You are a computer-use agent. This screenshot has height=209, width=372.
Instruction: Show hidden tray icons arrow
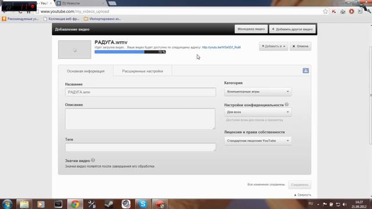[x=318, y=204]
